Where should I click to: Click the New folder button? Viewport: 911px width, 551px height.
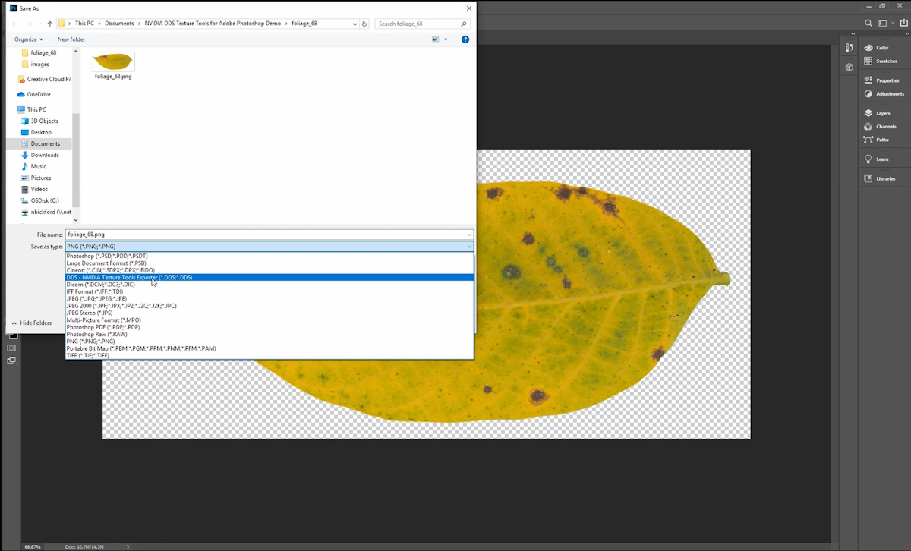point(71,39)
